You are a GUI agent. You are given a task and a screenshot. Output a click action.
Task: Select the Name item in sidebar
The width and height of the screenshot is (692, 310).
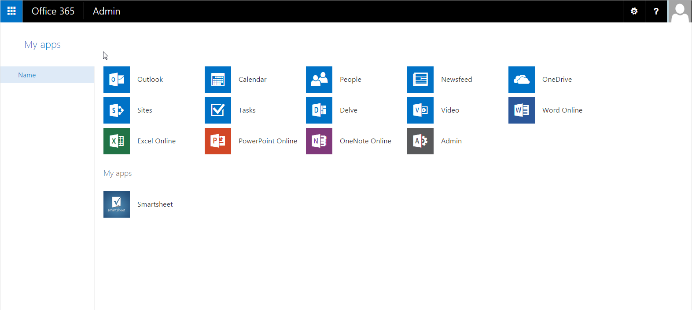(47, 75)
